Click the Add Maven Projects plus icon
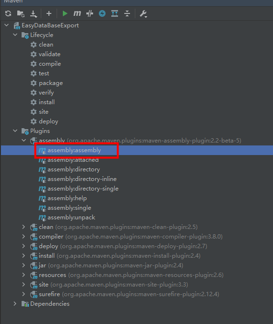273x324 pixels. click(x=49, y=13)
